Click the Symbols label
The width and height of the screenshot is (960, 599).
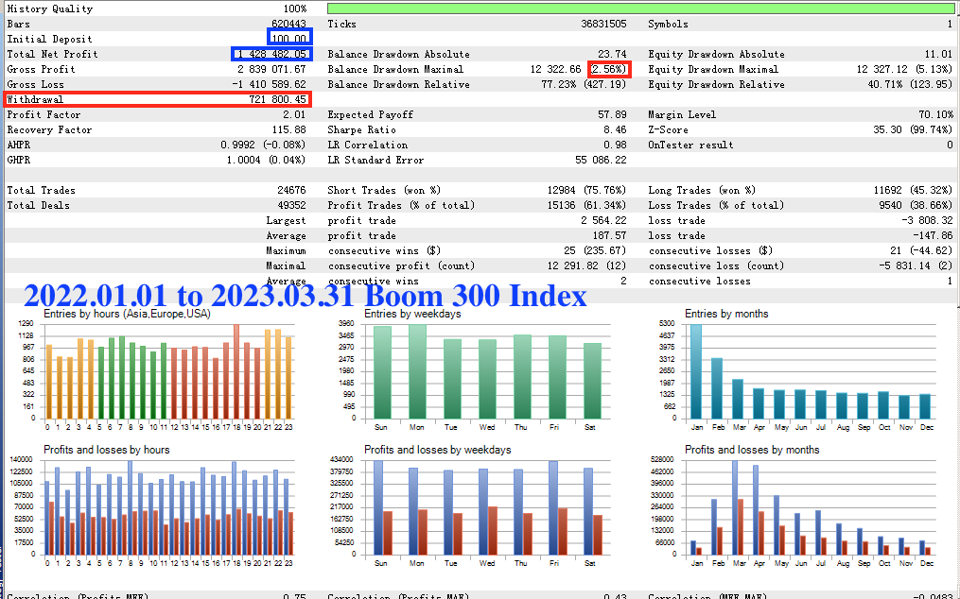pyautogui.click(x=668, y=24)
